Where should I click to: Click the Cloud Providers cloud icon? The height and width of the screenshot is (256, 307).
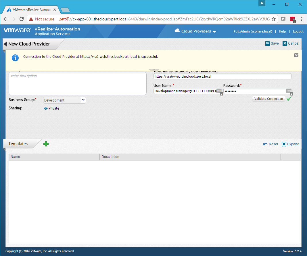177,30
